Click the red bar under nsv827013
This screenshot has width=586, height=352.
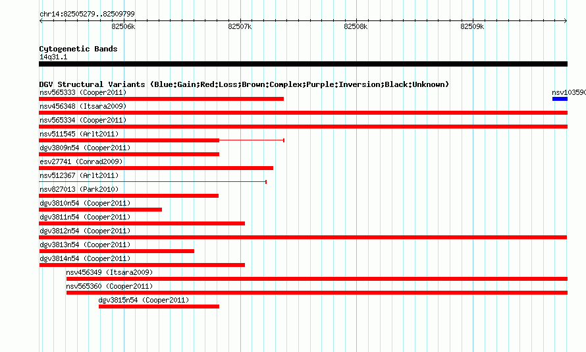pos(128,196)
